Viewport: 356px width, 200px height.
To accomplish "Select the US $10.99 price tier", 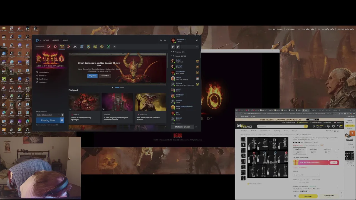I will click(x=327, y=151).
